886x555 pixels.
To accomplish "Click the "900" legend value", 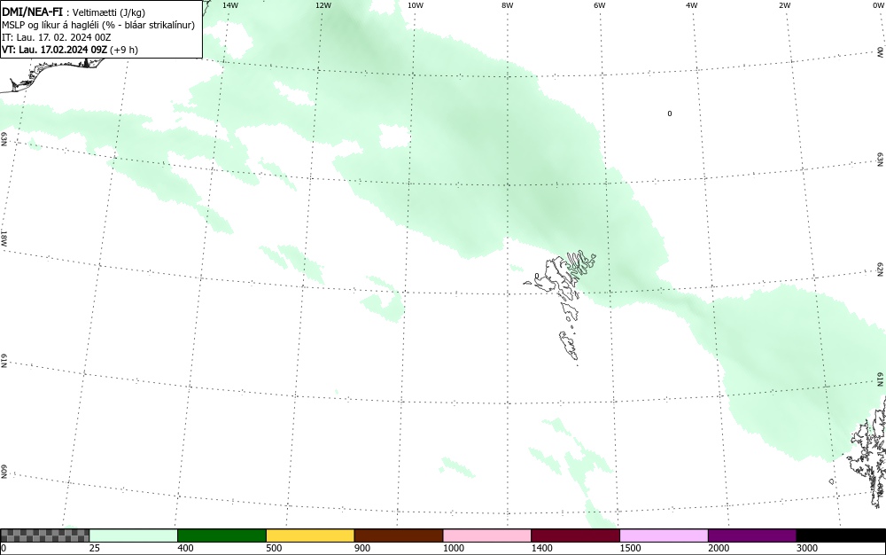I will pos(362,548).
